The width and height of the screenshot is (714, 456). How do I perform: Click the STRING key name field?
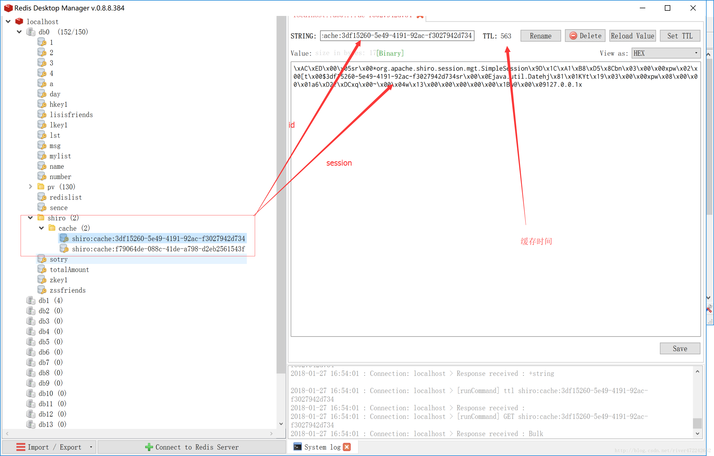[397, 36]
